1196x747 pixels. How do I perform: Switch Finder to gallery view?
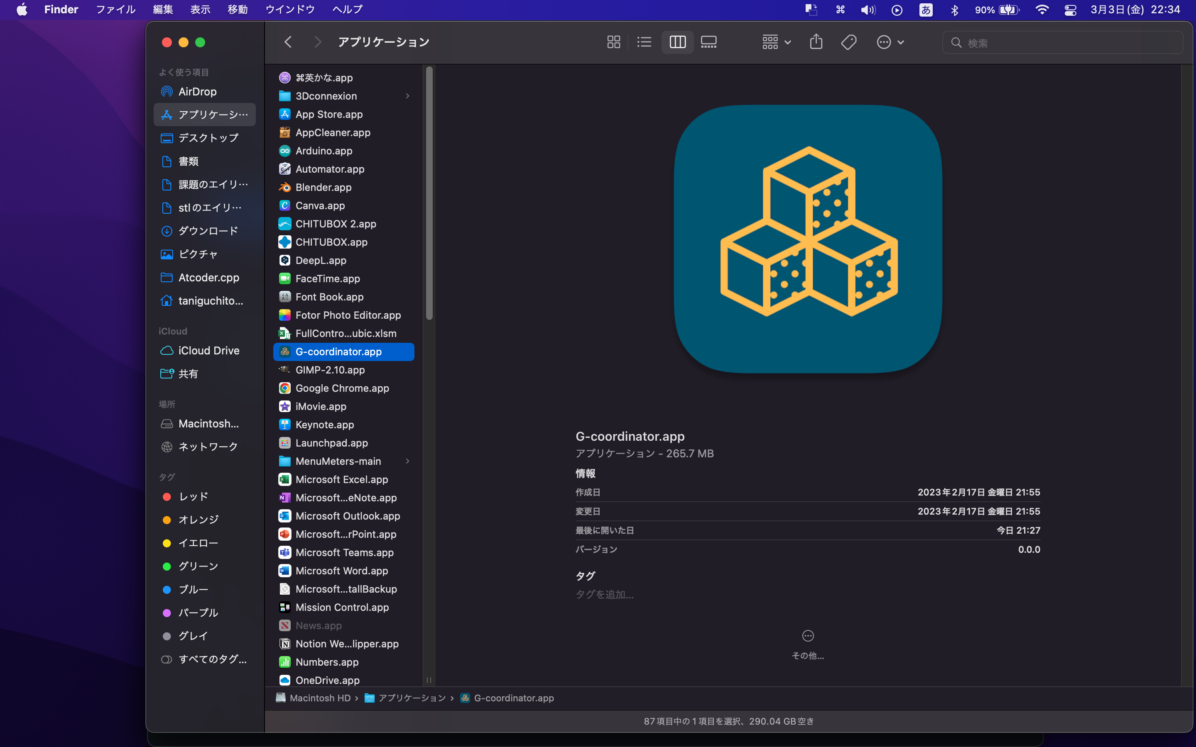(x=709, y=42)
